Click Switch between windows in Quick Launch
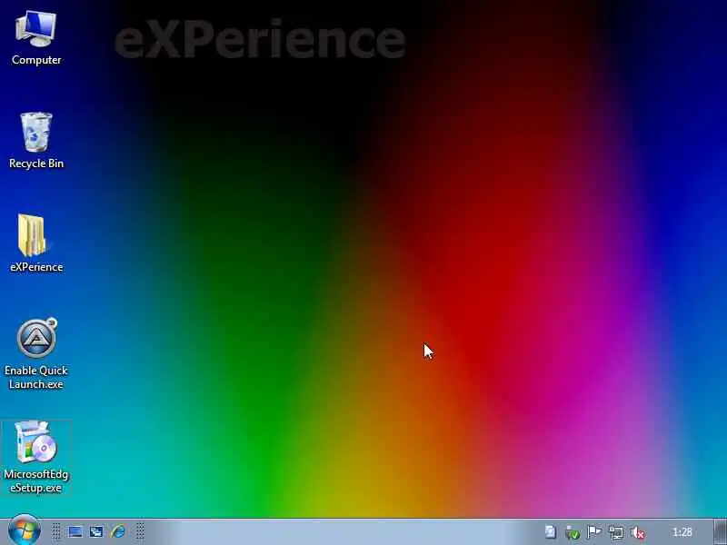The height and width of the screenshot is (545, 727). (96, 531)
